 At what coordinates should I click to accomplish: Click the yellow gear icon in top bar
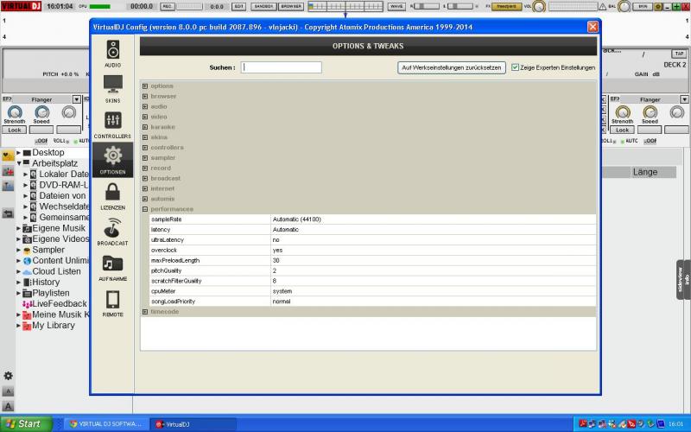click(x=658, y=7)
